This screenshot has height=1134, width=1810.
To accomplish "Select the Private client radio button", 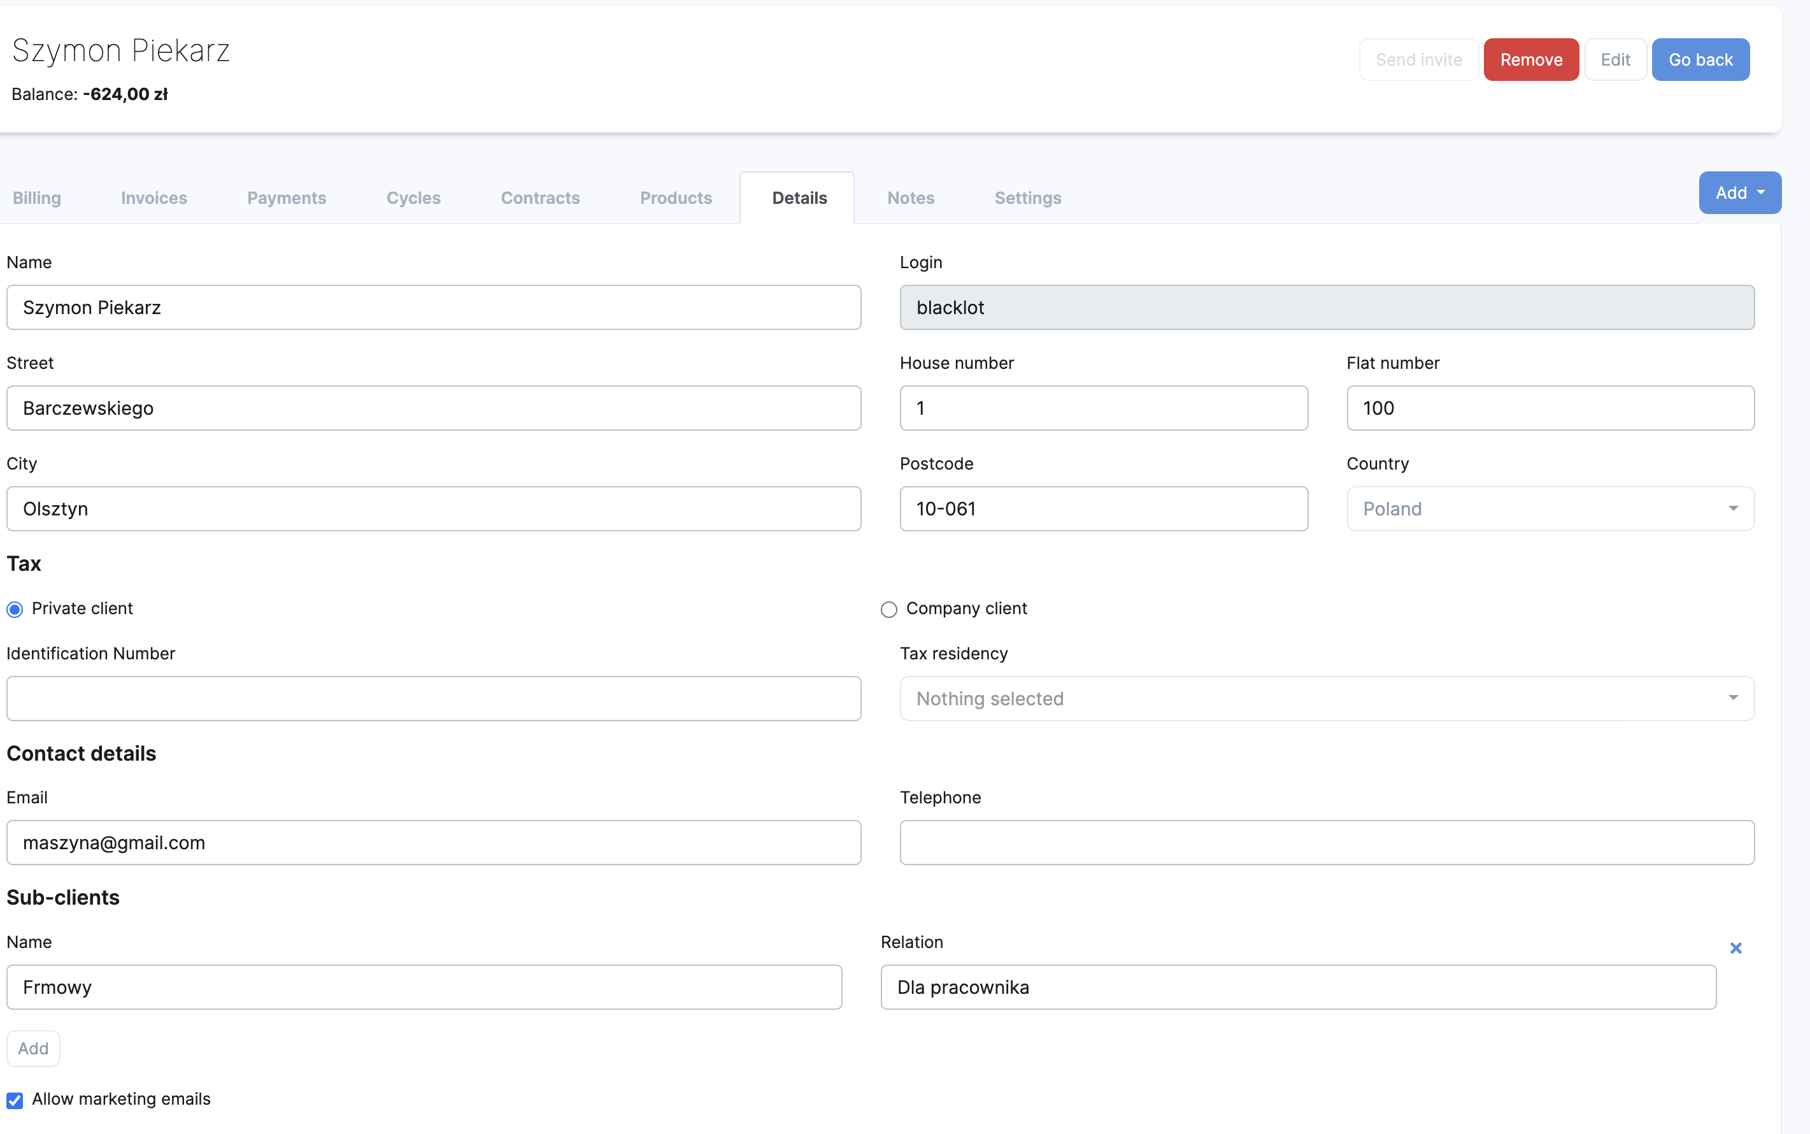I will (x=15, y=610).
